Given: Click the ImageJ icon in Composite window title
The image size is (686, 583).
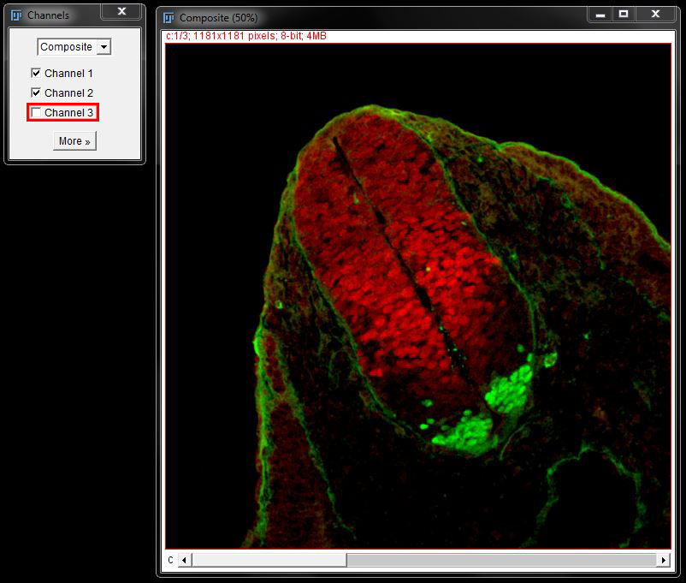Looking at the screenshot, I should tap(169, 17).
